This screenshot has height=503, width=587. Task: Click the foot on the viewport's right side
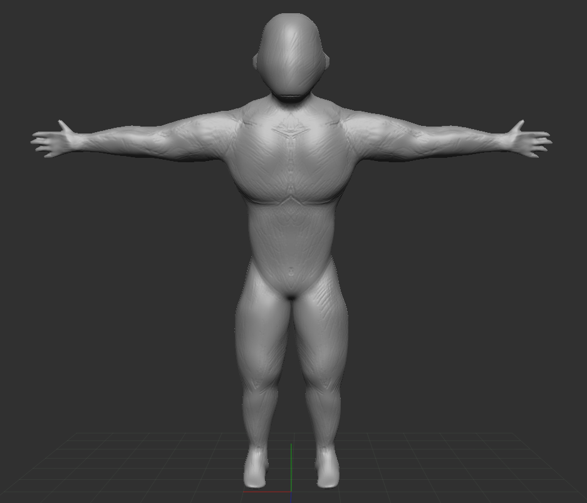[x=327, y=471]
